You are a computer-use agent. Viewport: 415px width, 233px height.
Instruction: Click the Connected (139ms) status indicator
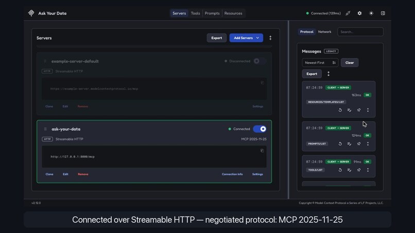tap(323, 13)
